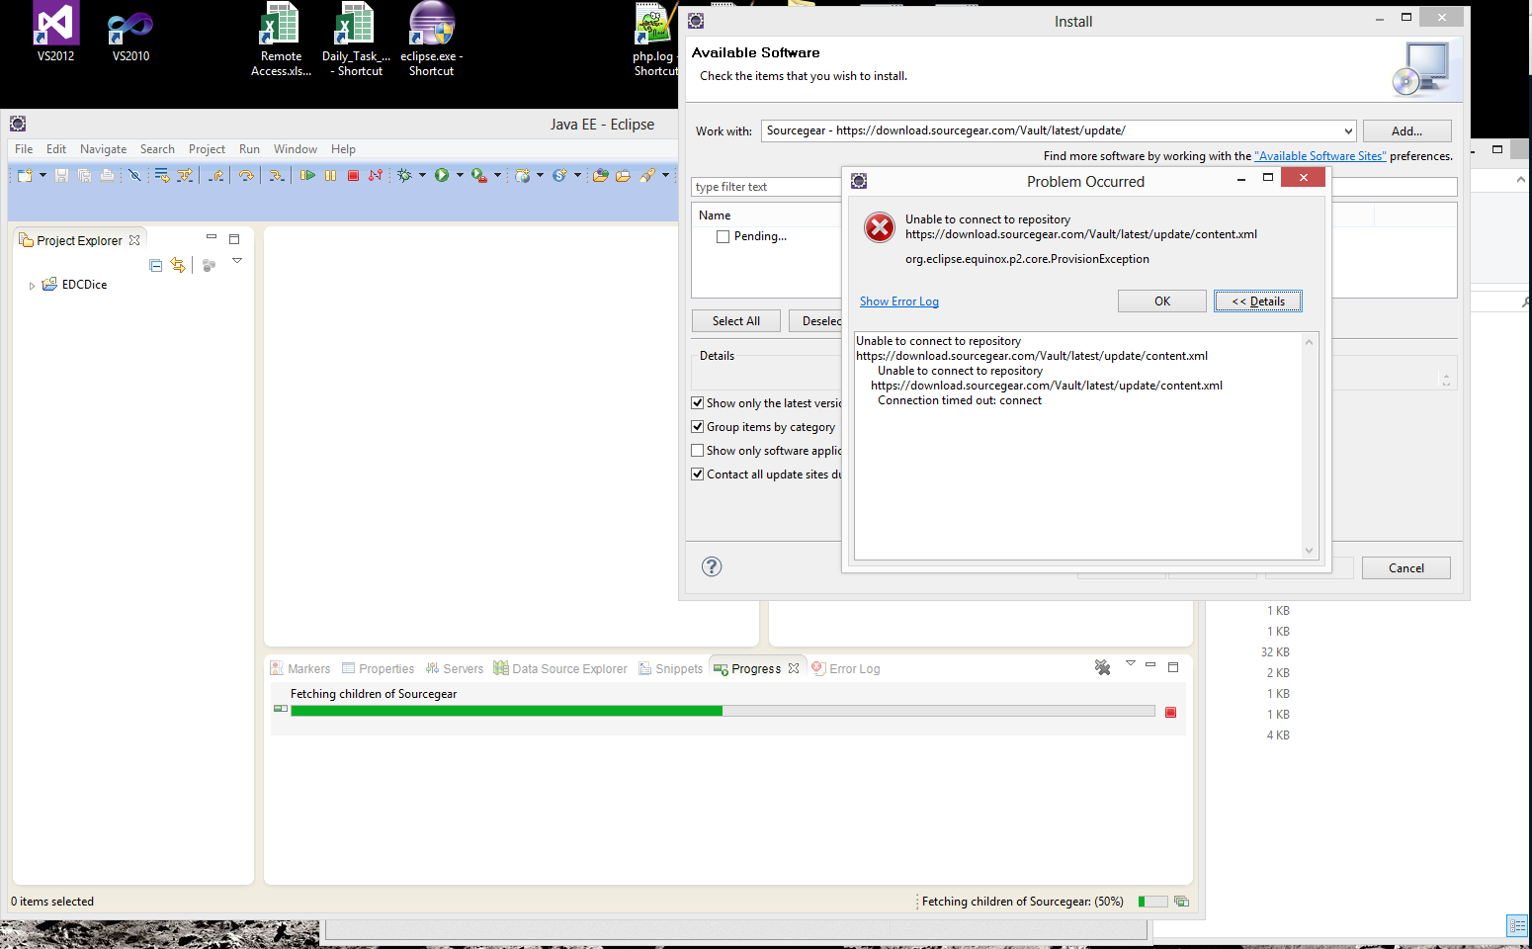
Task: Click the Open Type folder icon in toolbar
Action: tap(600, 175)
